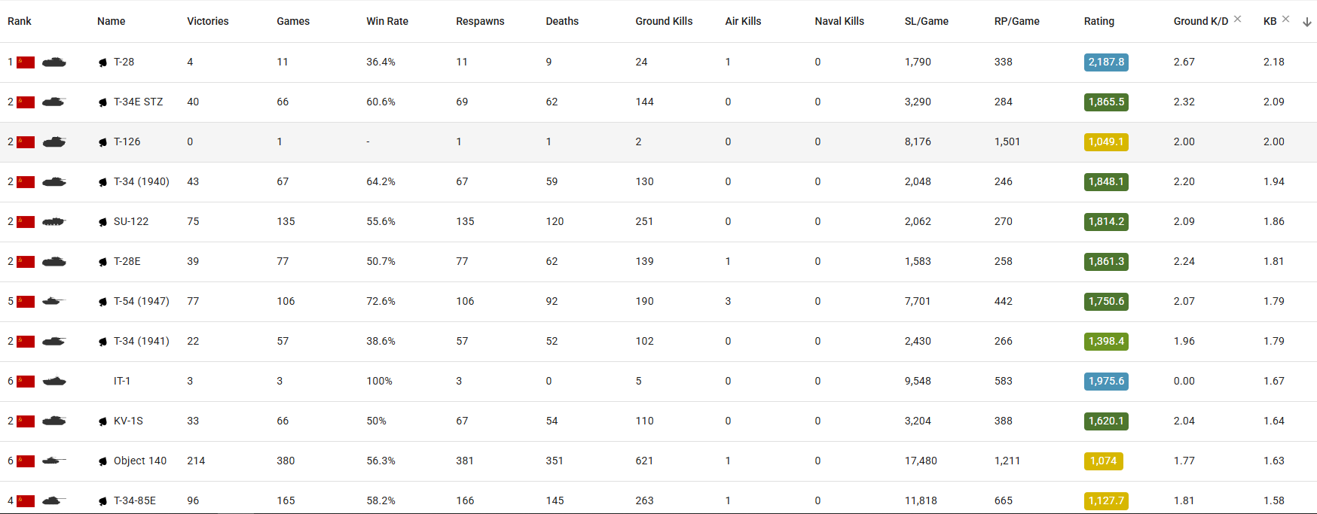This screenshot has width=1317, height=514.
Task: Click the yellow 1,049.1 rating badge
Action: click(x=1106, y=142)
